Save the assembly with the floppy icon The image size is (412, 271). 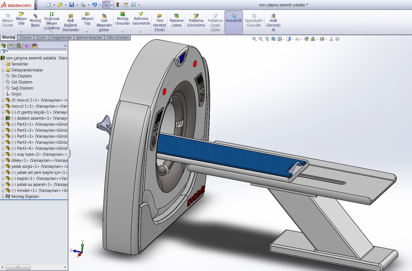click(x=72, y=5)
